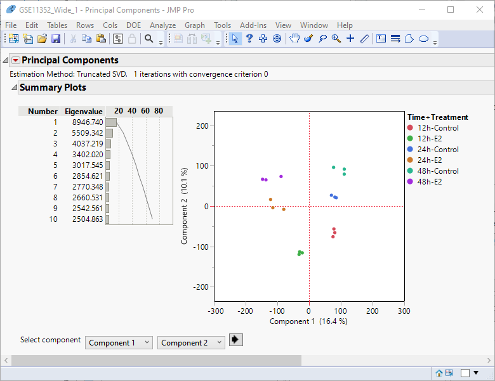Screen dimensions: 495x381
Task: Select the Crosshairs tool
Action: (350, 39)
